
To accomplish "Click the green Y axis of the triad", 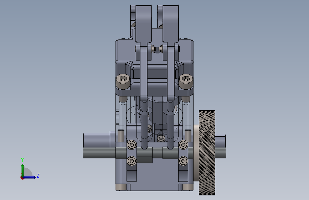I will [23, 170].
